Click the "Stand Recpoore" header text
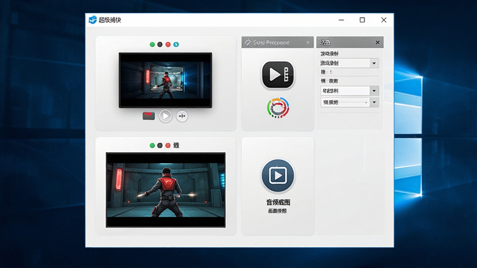 (271, 42)
